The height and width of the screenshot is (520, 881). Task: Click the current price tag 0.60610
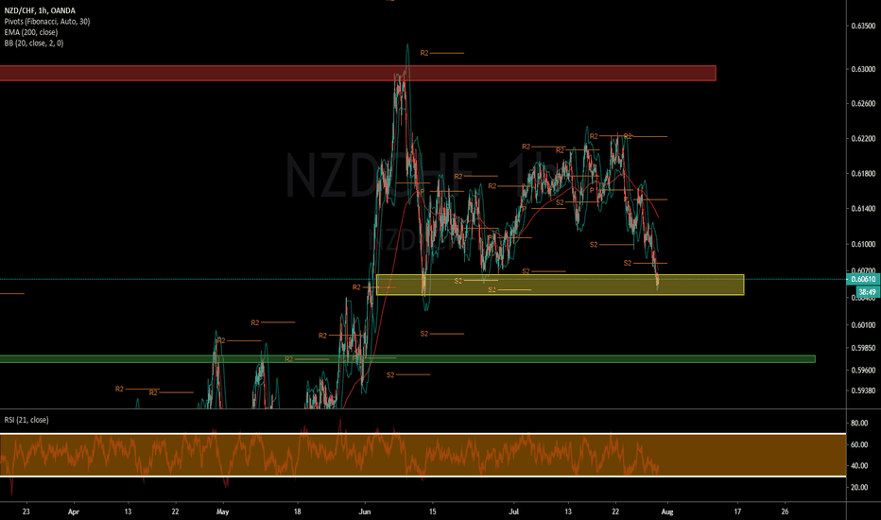(862, 279)
